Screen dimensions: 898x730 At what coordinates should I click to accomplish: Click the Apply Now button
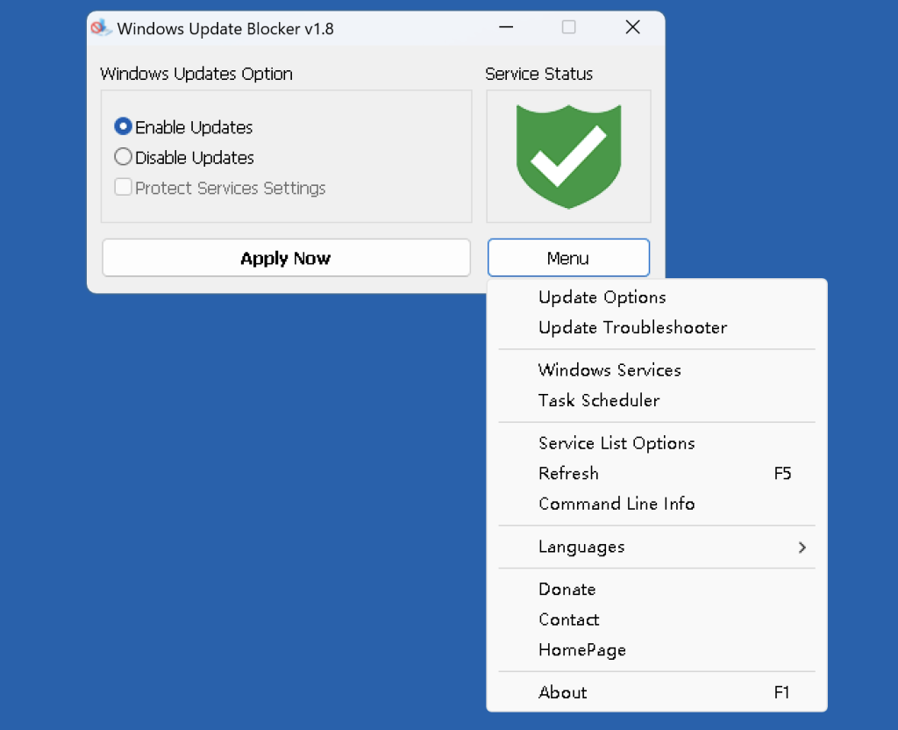click(286, 258)
